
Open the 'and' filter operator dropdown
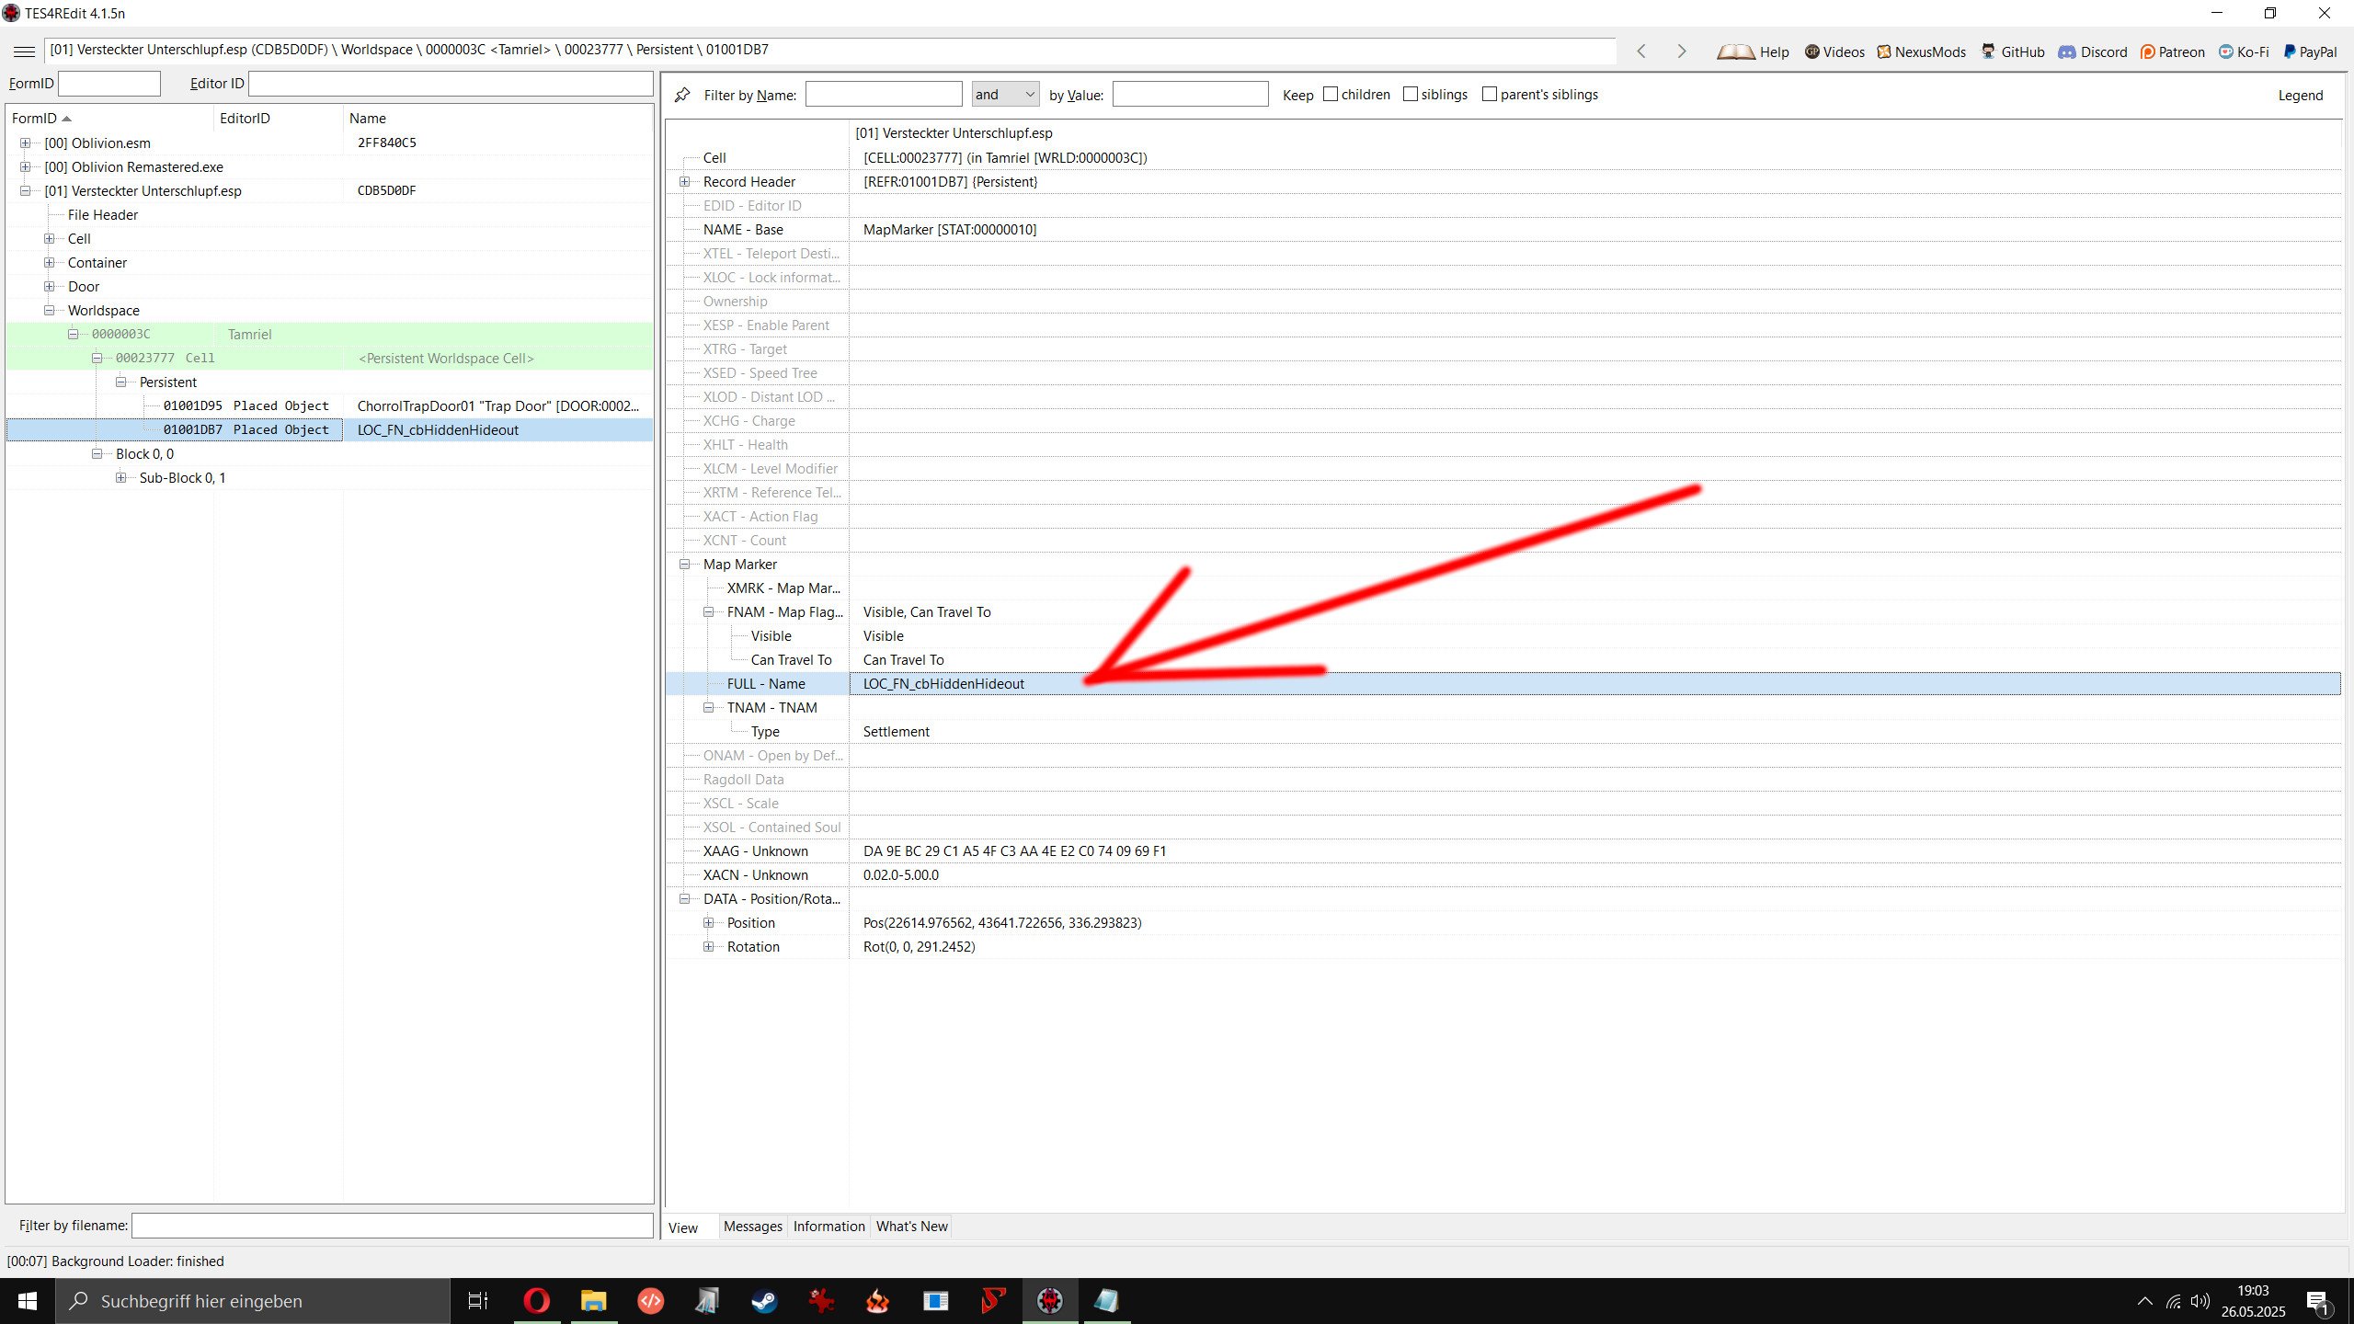[1005, 95]
